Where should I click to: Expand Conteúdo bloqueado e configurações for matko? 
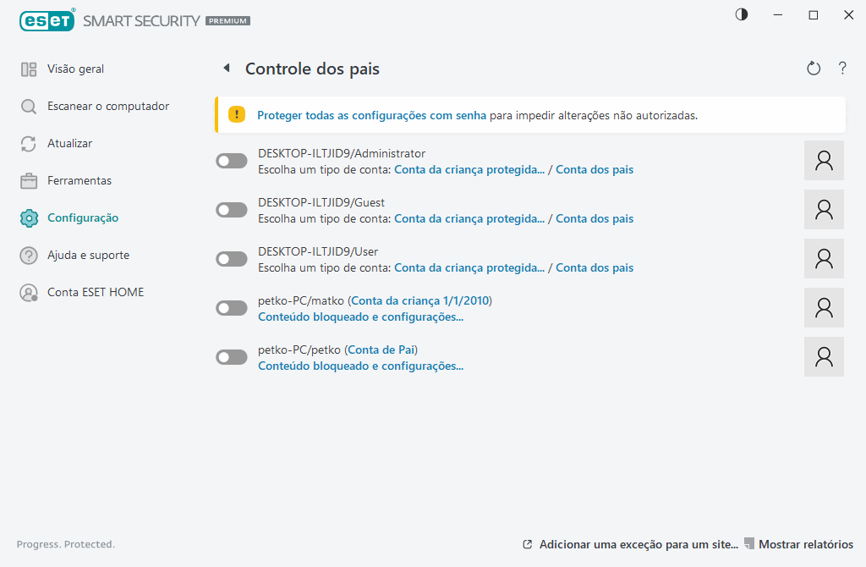(x=360, y=317)
